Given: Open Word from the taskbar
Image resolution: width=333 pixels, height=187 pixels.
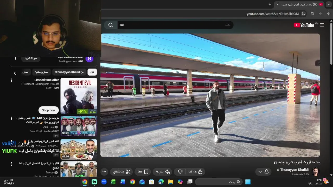Looking at the screenshot, I should click(123, 182).
